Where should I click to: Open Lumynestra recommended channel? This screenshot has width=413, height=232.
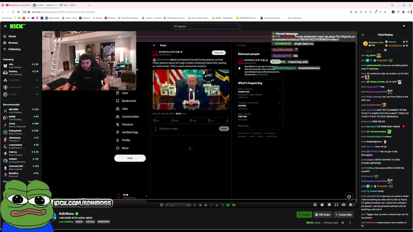point(21,146)
